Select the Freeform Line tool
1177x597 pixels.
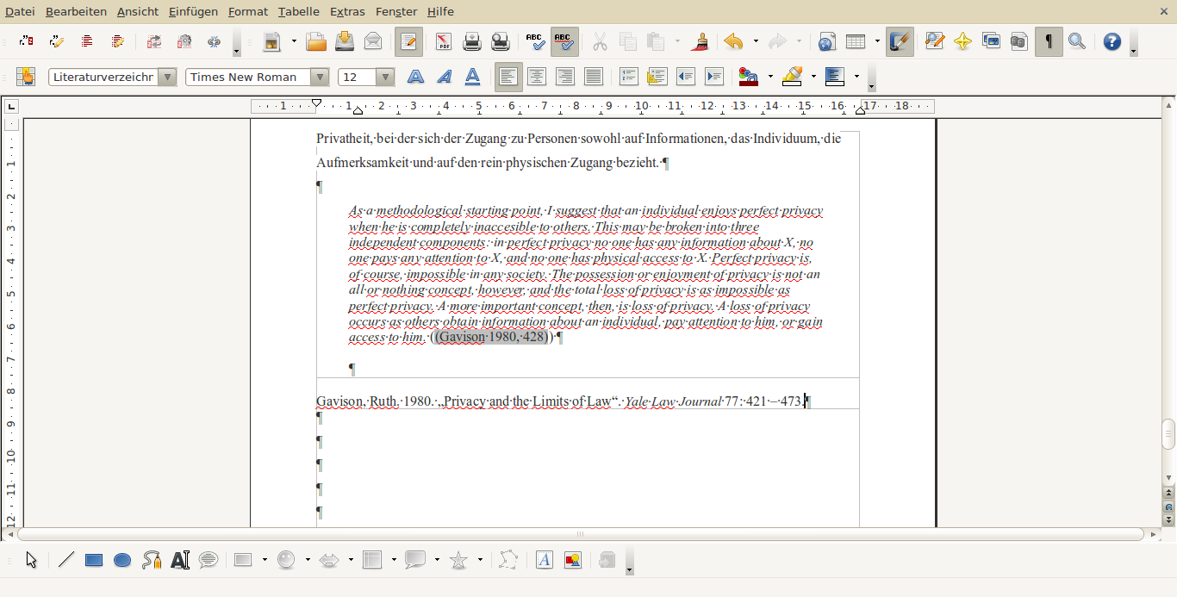point(152,560)
